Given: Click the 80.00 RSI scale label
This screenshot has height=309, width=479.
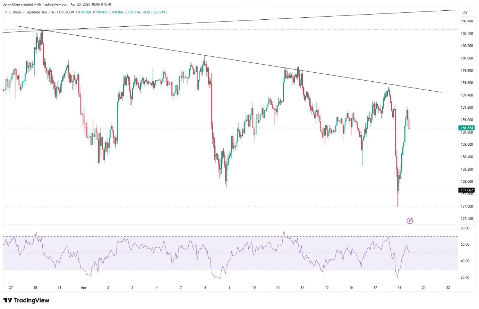Looking at the screenshot, I should point(465,228).
